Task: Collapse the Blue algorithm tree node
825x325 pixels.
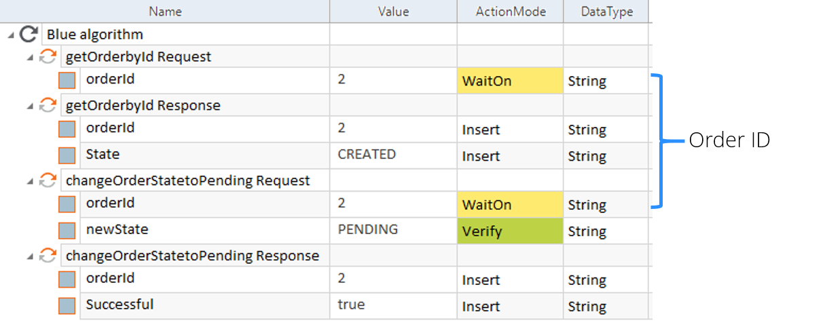Action: pos(11,35)
